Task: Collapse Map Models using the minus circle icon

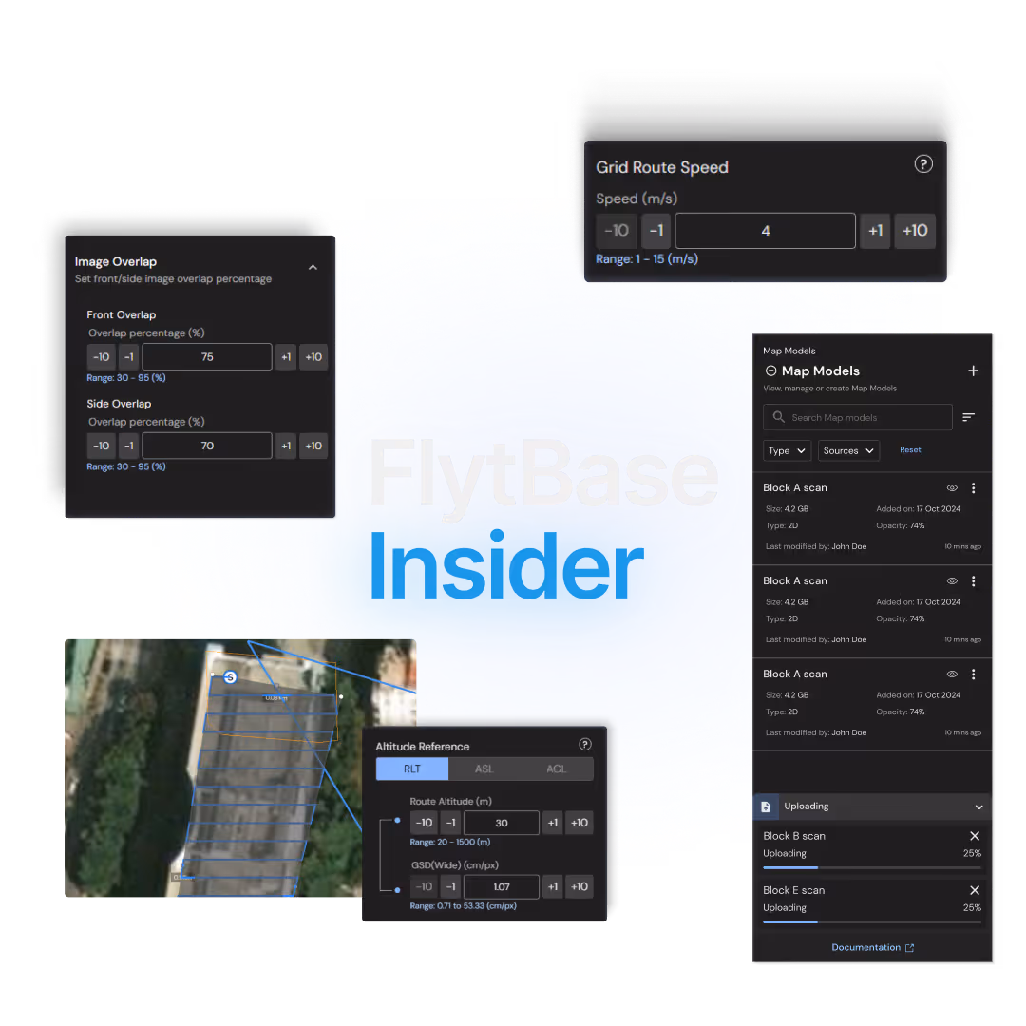Action: (x=770, y=370)
